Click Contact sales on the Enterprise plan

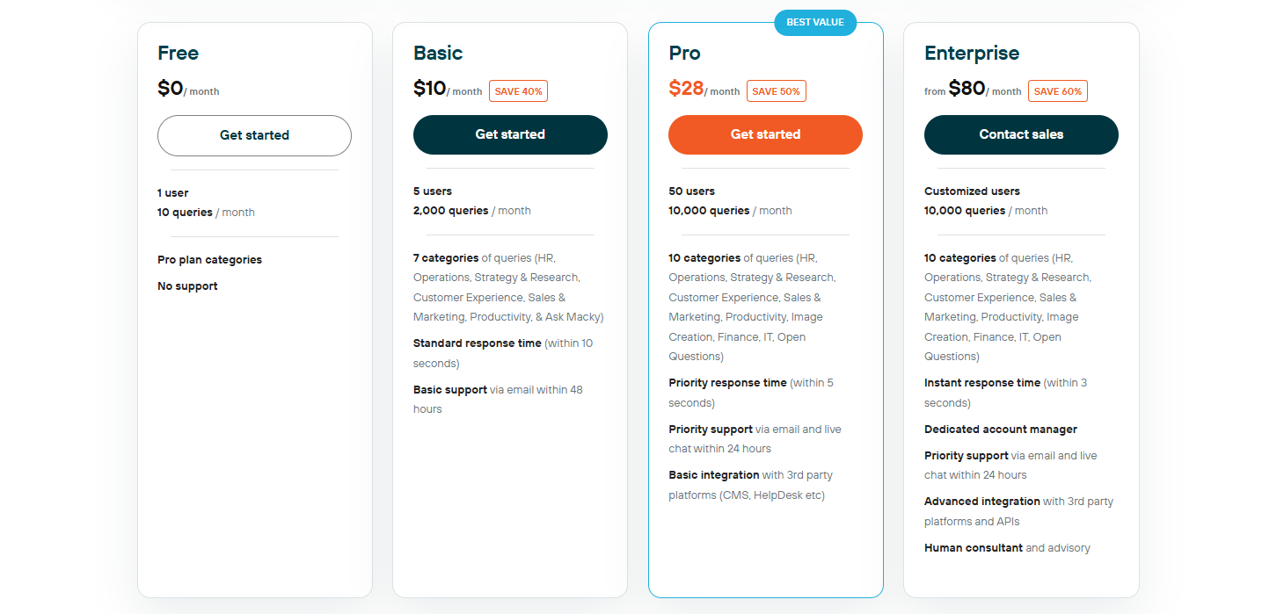point(1021,134)
